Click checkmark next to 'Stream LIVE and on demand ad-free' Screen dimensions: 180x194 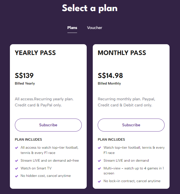tap(17, 161)
